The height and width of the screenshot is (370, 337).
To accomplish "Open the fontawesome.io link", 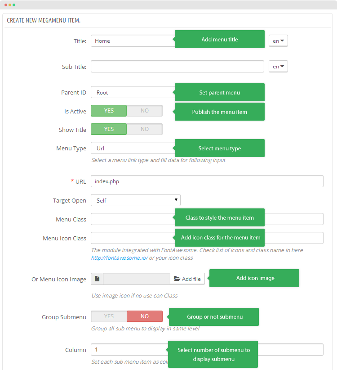I will pos(120,257).
